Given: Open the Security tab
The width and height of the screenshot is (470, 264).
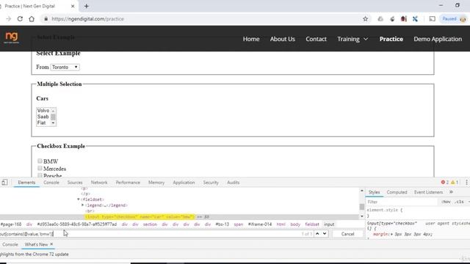Looking at the screenshot, I should [211, 183].
